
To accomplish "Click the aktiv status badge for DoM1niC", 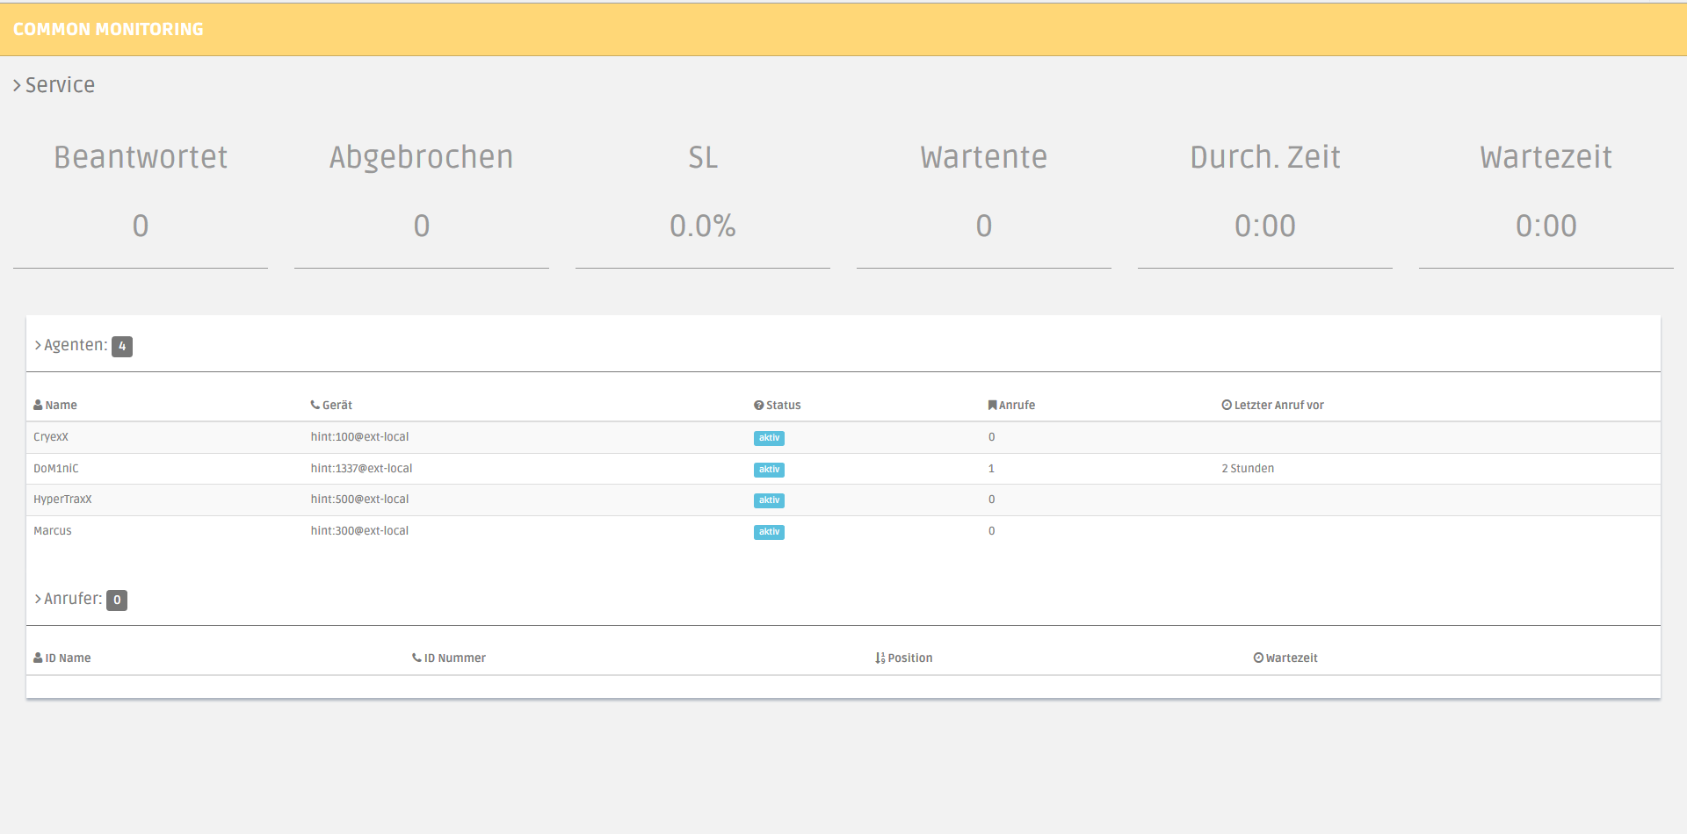I will [769, 470].
